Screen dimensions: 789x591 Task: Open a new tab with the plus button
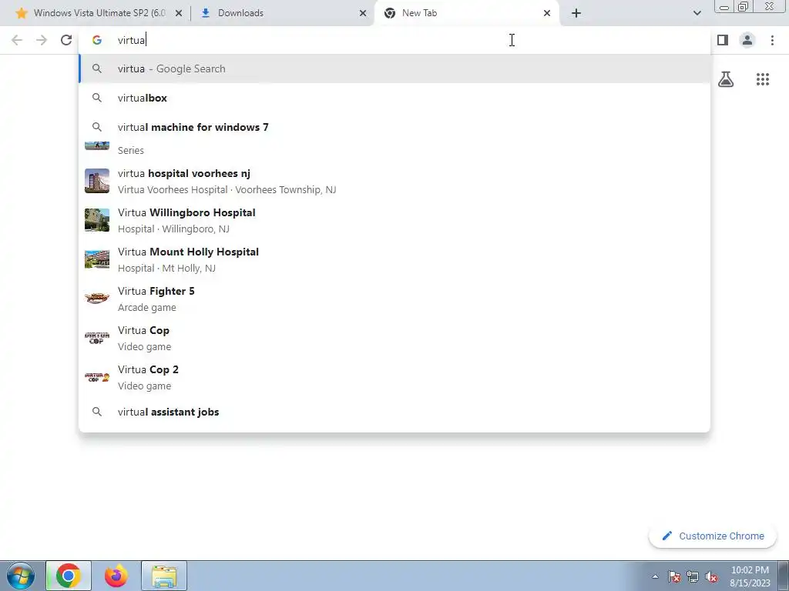(x=576, y=13)
